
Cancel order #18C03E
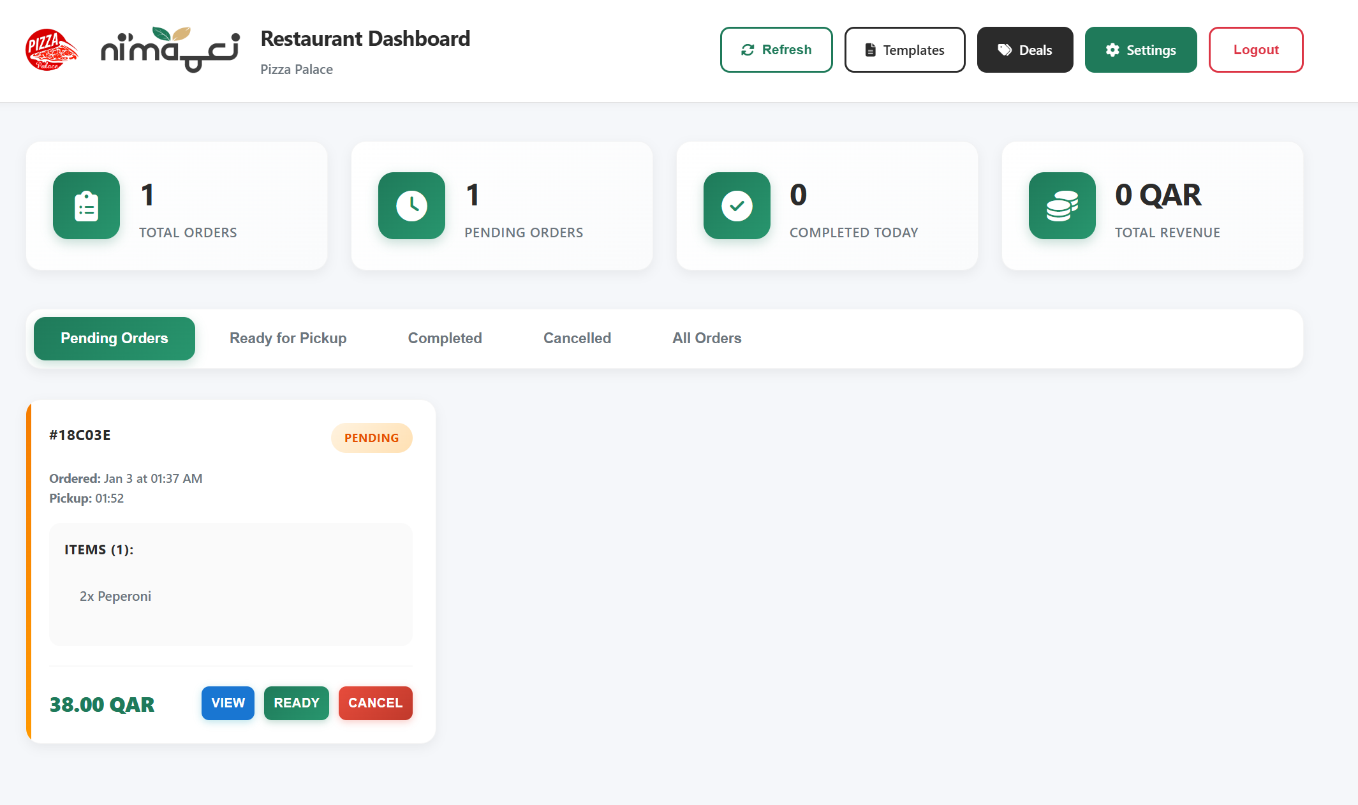coord(375,703)
